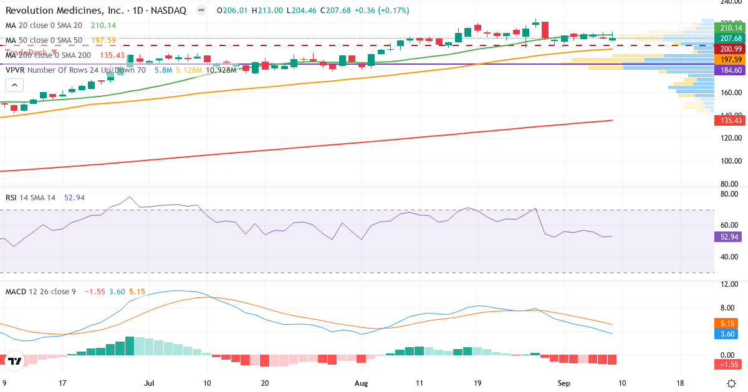Image resolution: width=748 pixels, height=392 pixels.
Task: Click the green 210.14 price axis label
Action: (x=730, y=27)
